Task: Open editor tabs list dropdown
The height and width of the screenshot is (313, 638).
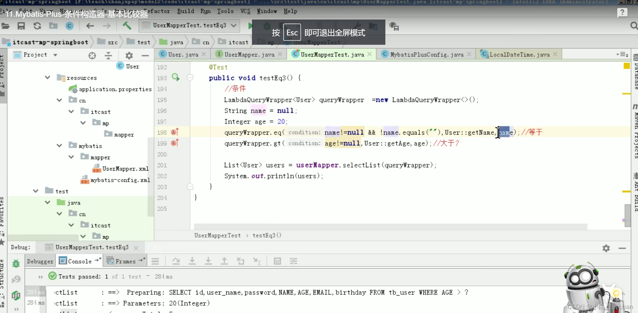Action: (622, 54)
